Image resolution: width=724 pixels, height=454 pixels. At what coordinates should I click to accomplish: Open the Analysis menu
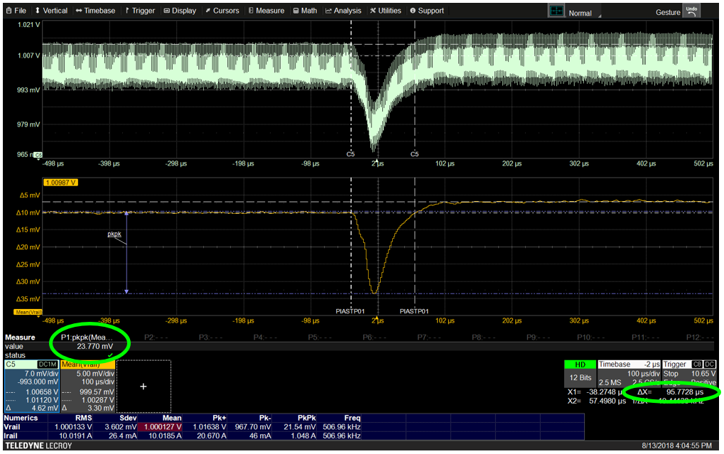[x=343, y=11]
